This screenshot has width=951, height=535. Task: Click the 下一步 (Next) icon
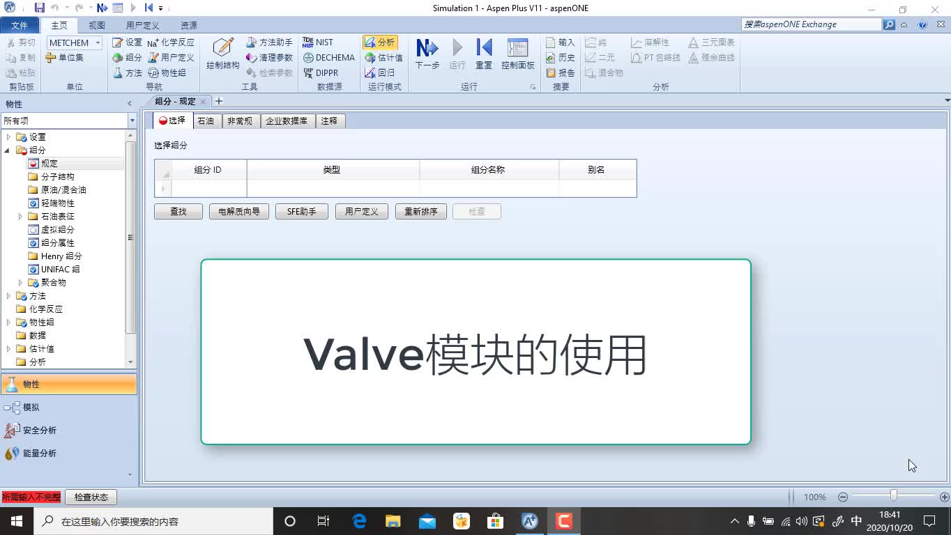click(426, 50)
